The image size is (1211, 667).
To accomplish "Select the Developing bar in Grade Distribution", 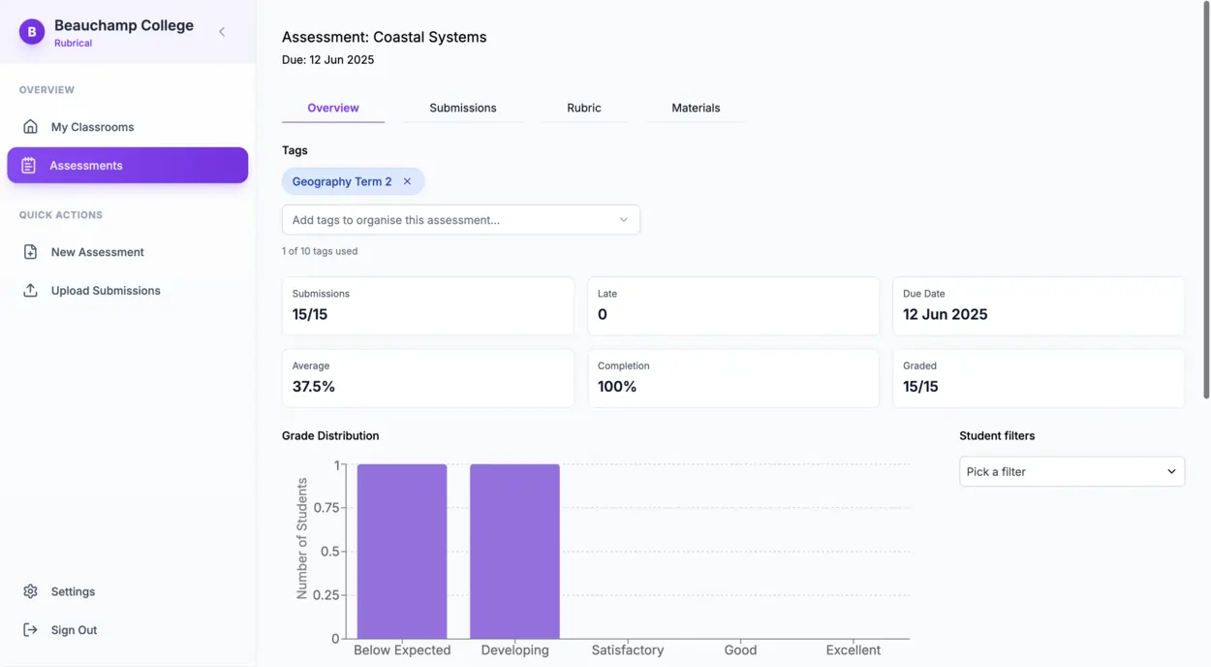I will [514, 551].
